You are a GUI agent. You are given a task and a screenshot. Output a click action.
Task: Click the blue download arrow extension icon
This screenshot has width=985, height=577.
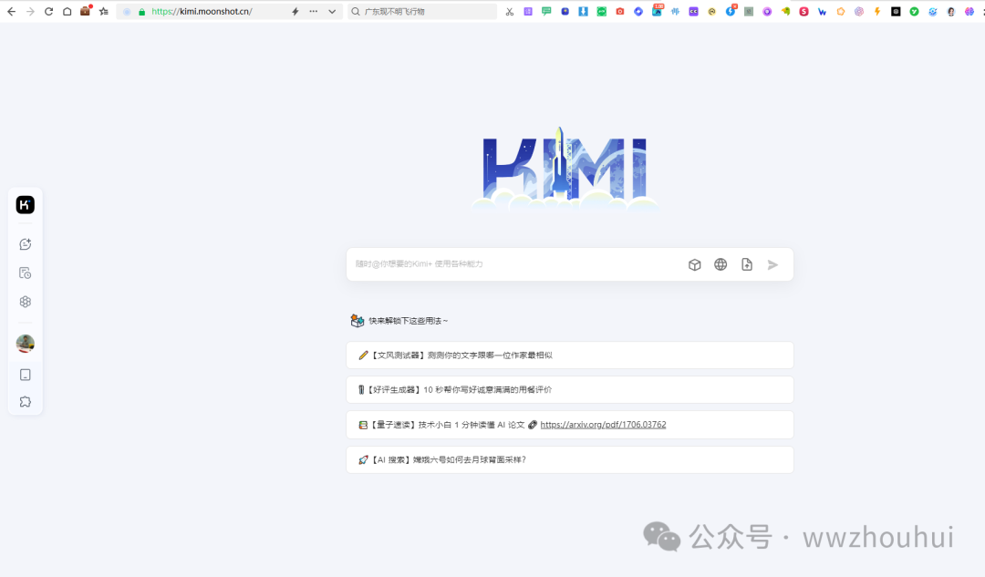point(583,11)
